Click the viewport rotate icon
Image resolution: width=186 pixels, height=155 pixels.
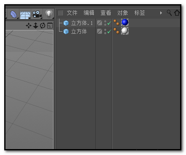click(43, 26)
